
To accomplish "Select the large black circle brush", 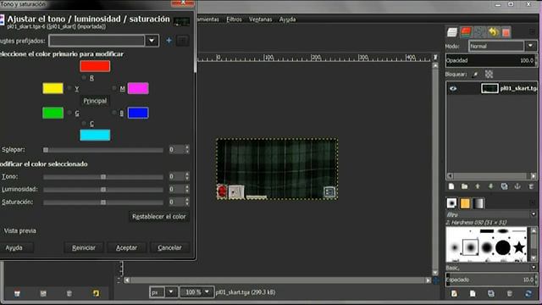I will (x=502, y=247).
